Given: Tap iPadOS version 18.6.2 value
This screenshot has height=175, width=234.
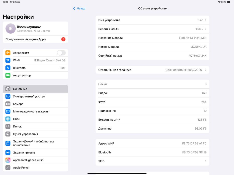Looking at the screenshot, I should tap(199, 29).
